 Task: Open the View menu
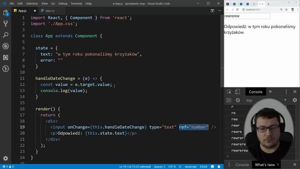coord(45,3)
